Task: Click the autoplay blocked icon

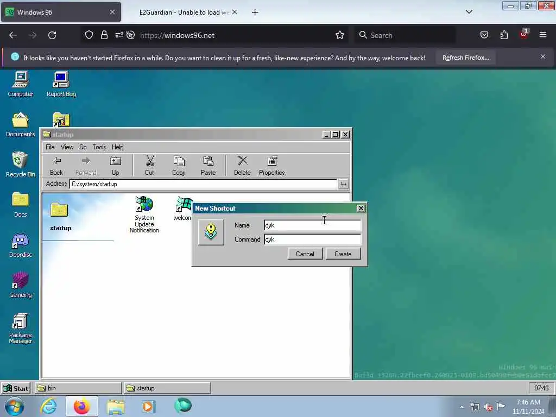Action: tap(130, 35)
